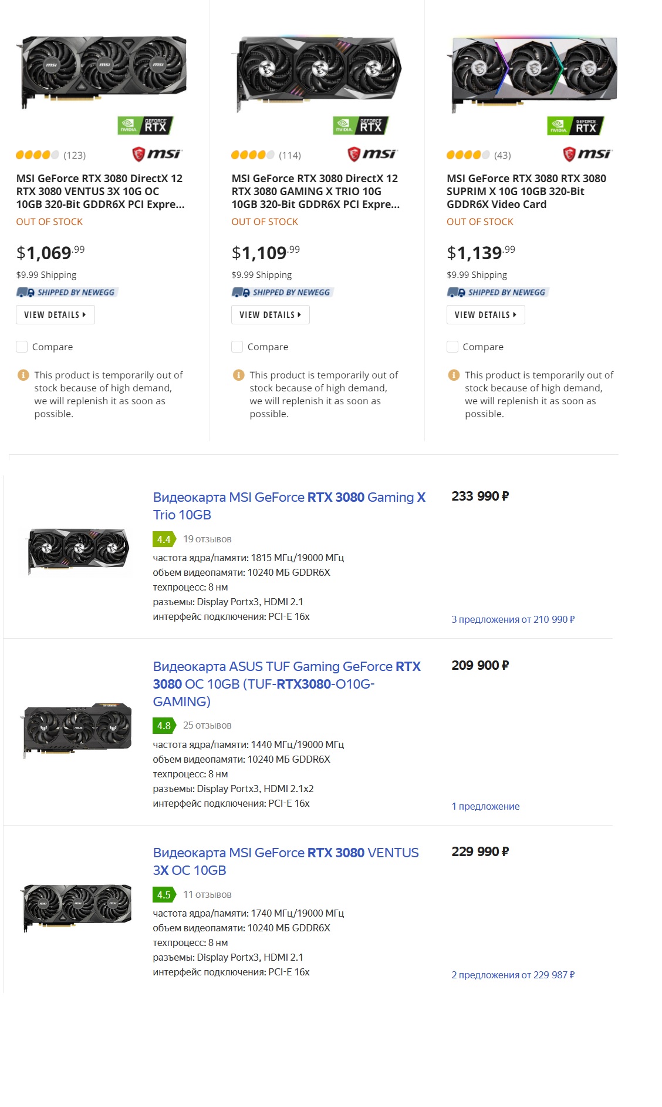
Task: Tick Compare checkbox for VENTUS 3X 10G OC
Action: tap(22, 347)
